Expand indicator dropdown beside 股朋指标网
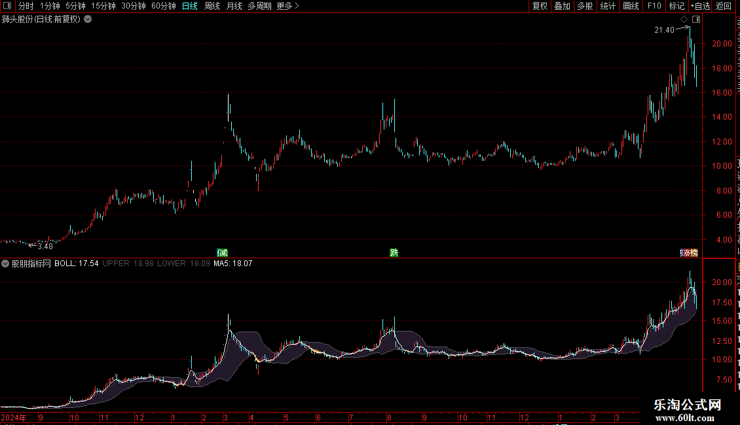The width and height of the screenshot is (740, 425). pos(5,263)
